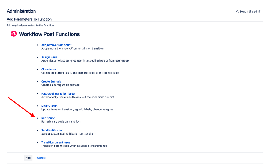Image resolution: width=266 pixels, height=167 pixels.
Task: Open the Modify issue post function
Action: (49, 106)
